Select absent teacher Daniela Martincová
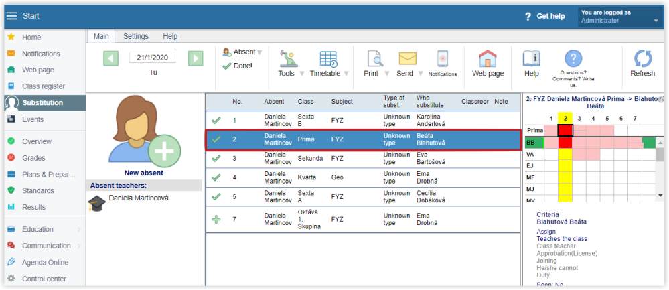This screenshot has width=669, height=290. pos(139,198)
